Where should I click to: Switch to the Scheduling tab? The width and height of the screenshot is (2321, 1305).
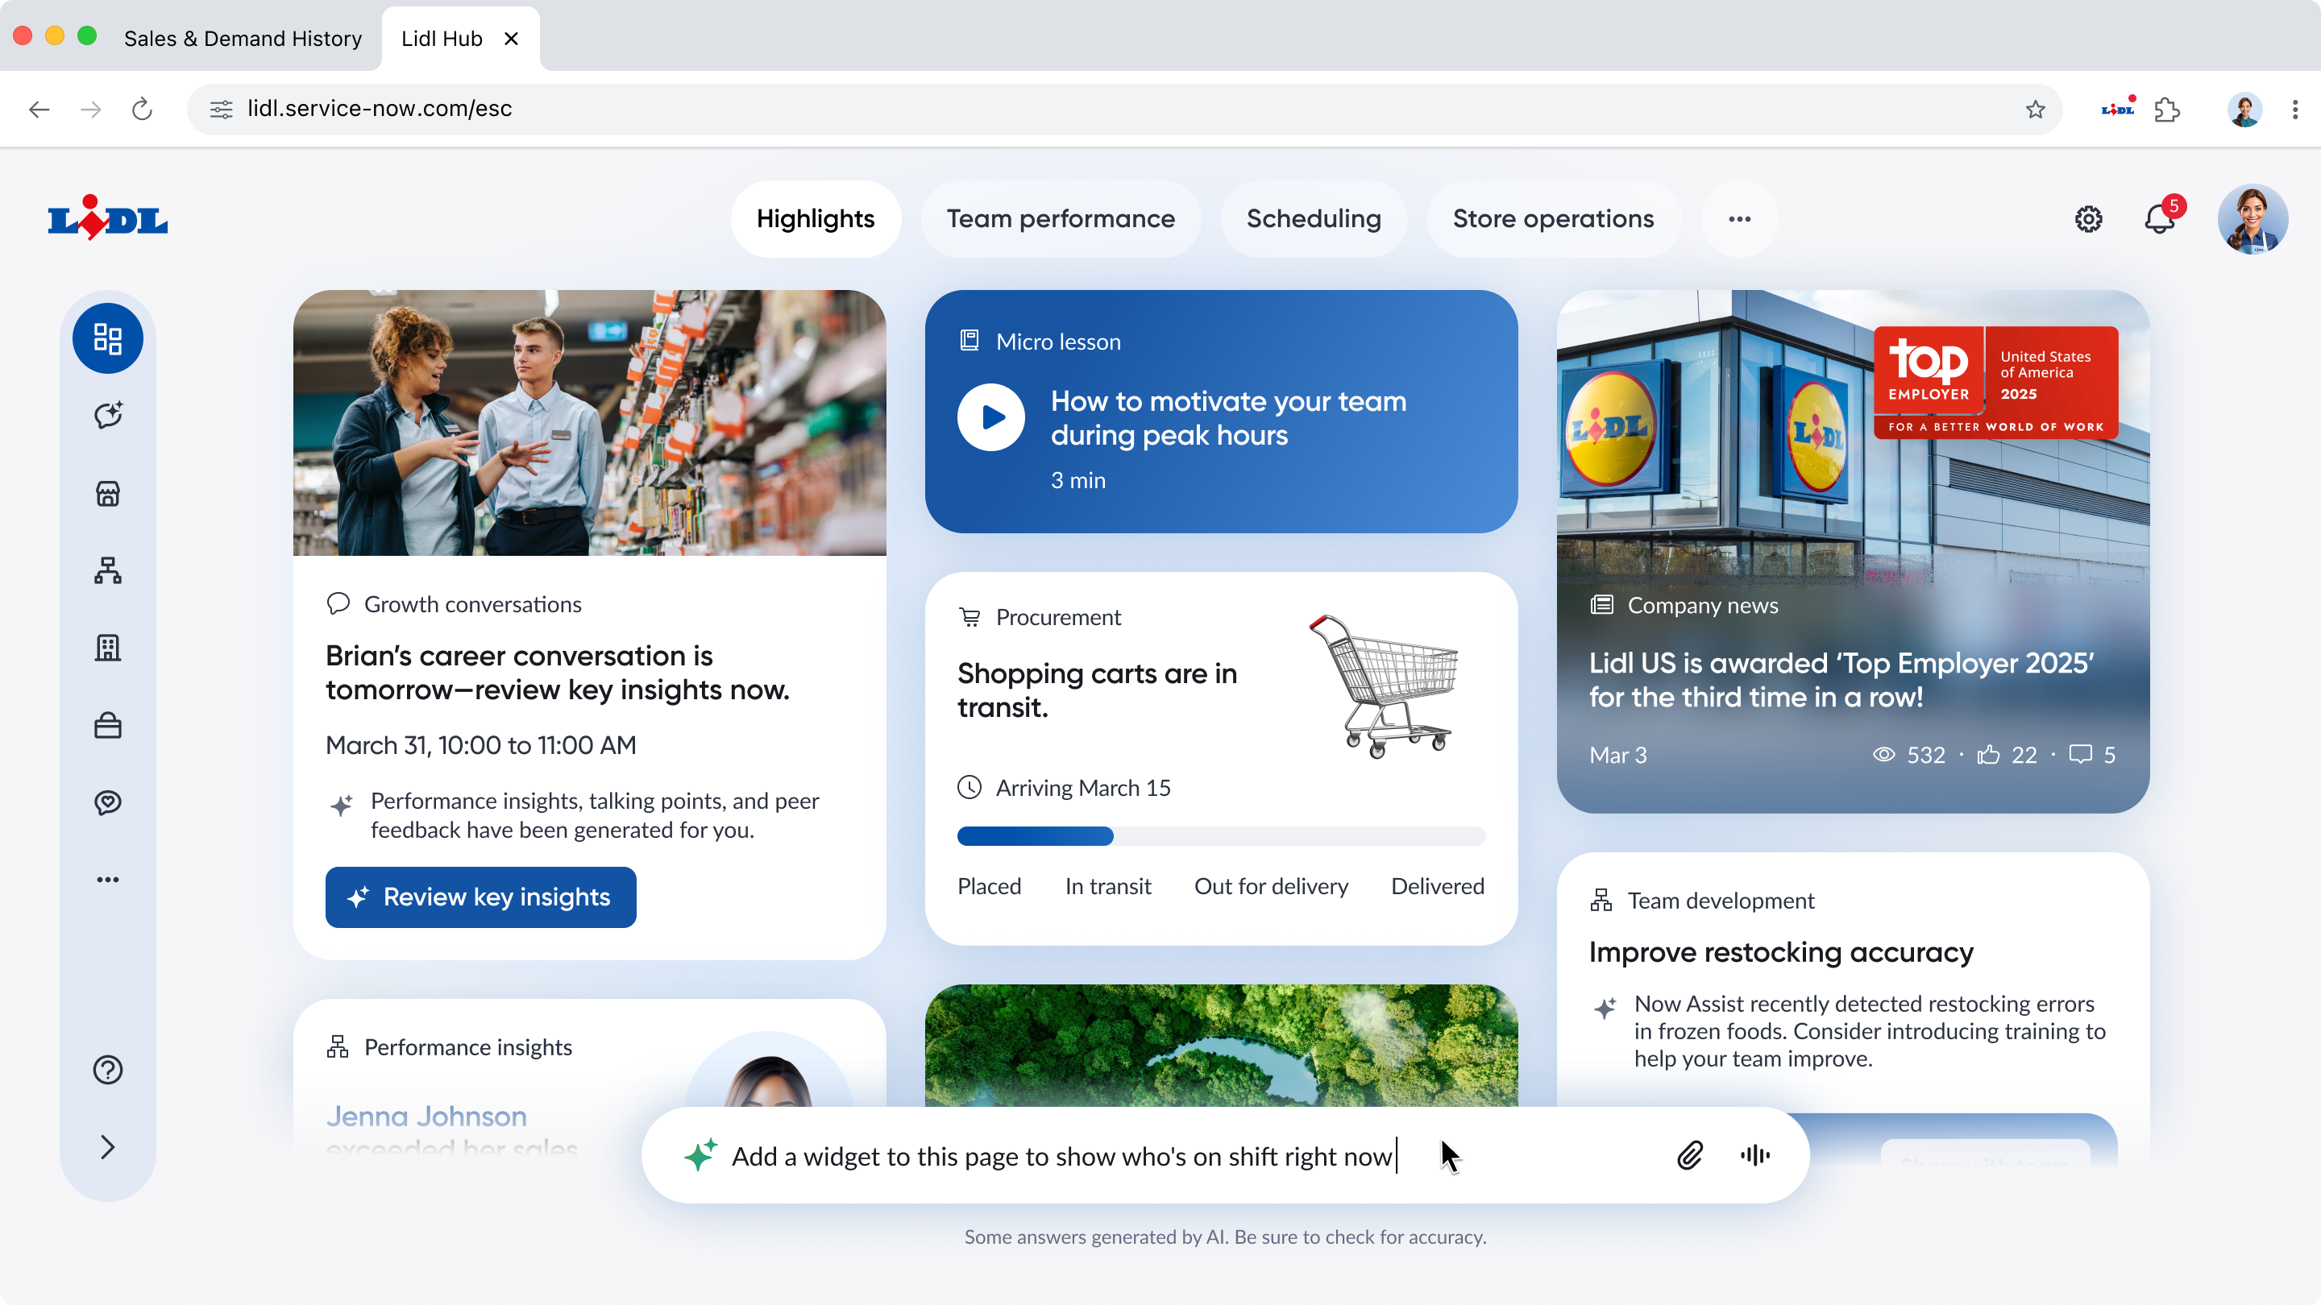pos(1313,219)
